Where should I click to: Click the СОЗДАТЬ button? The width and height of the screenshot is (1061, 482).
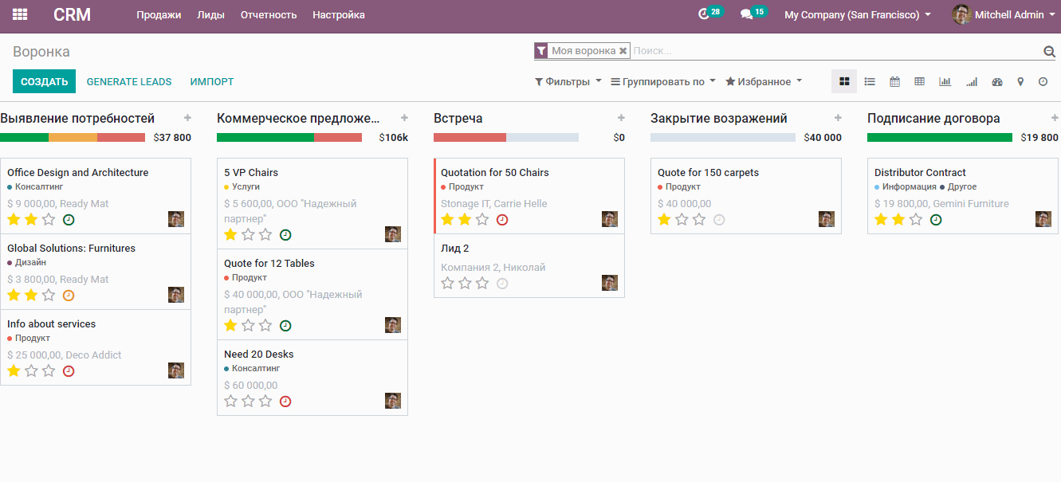tap(44, 81)
